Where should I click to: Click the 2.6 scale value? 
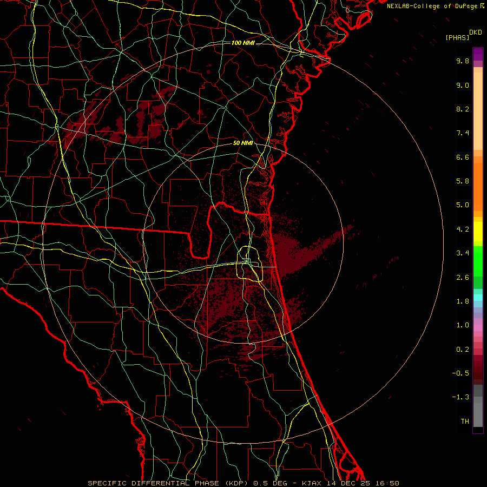point(463,278)
